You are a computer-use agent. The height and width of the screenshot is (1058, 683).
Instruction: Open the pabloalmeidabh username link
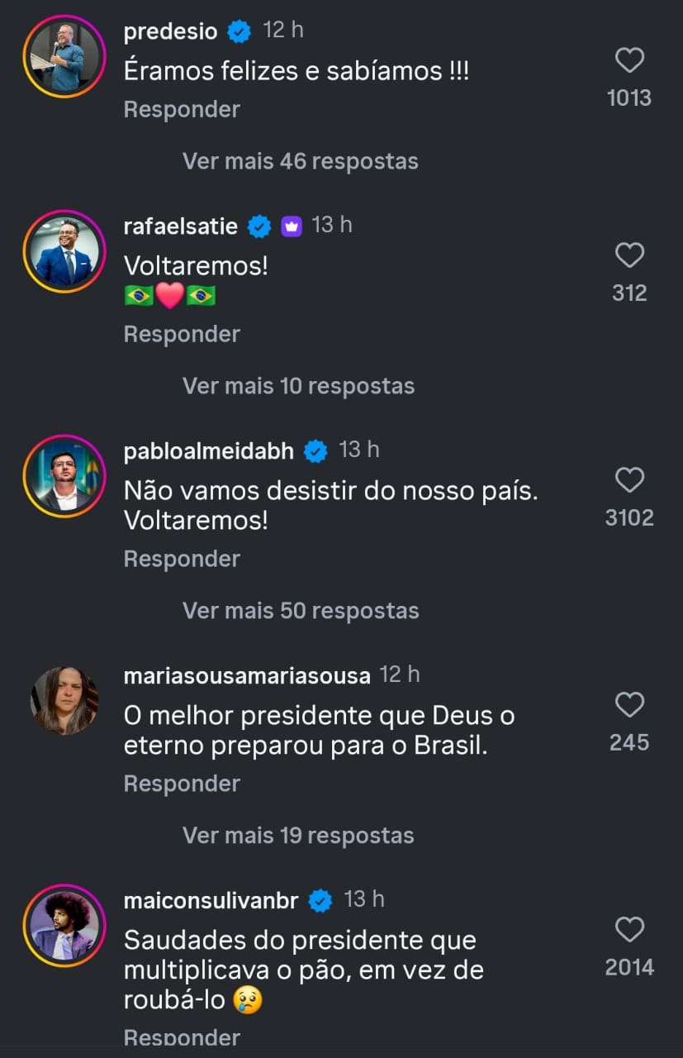[208, 450]
